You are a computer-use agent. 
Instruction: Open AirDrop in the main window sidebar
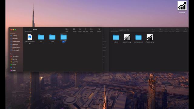pyautogui.click(x=14, y=36)
